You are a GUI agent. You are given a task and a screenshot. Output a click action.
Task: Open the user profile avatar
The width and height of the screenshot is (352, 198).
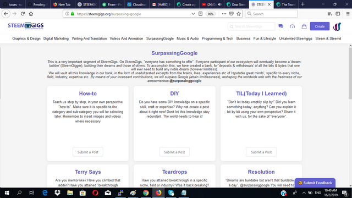click(x=337, y=26)
